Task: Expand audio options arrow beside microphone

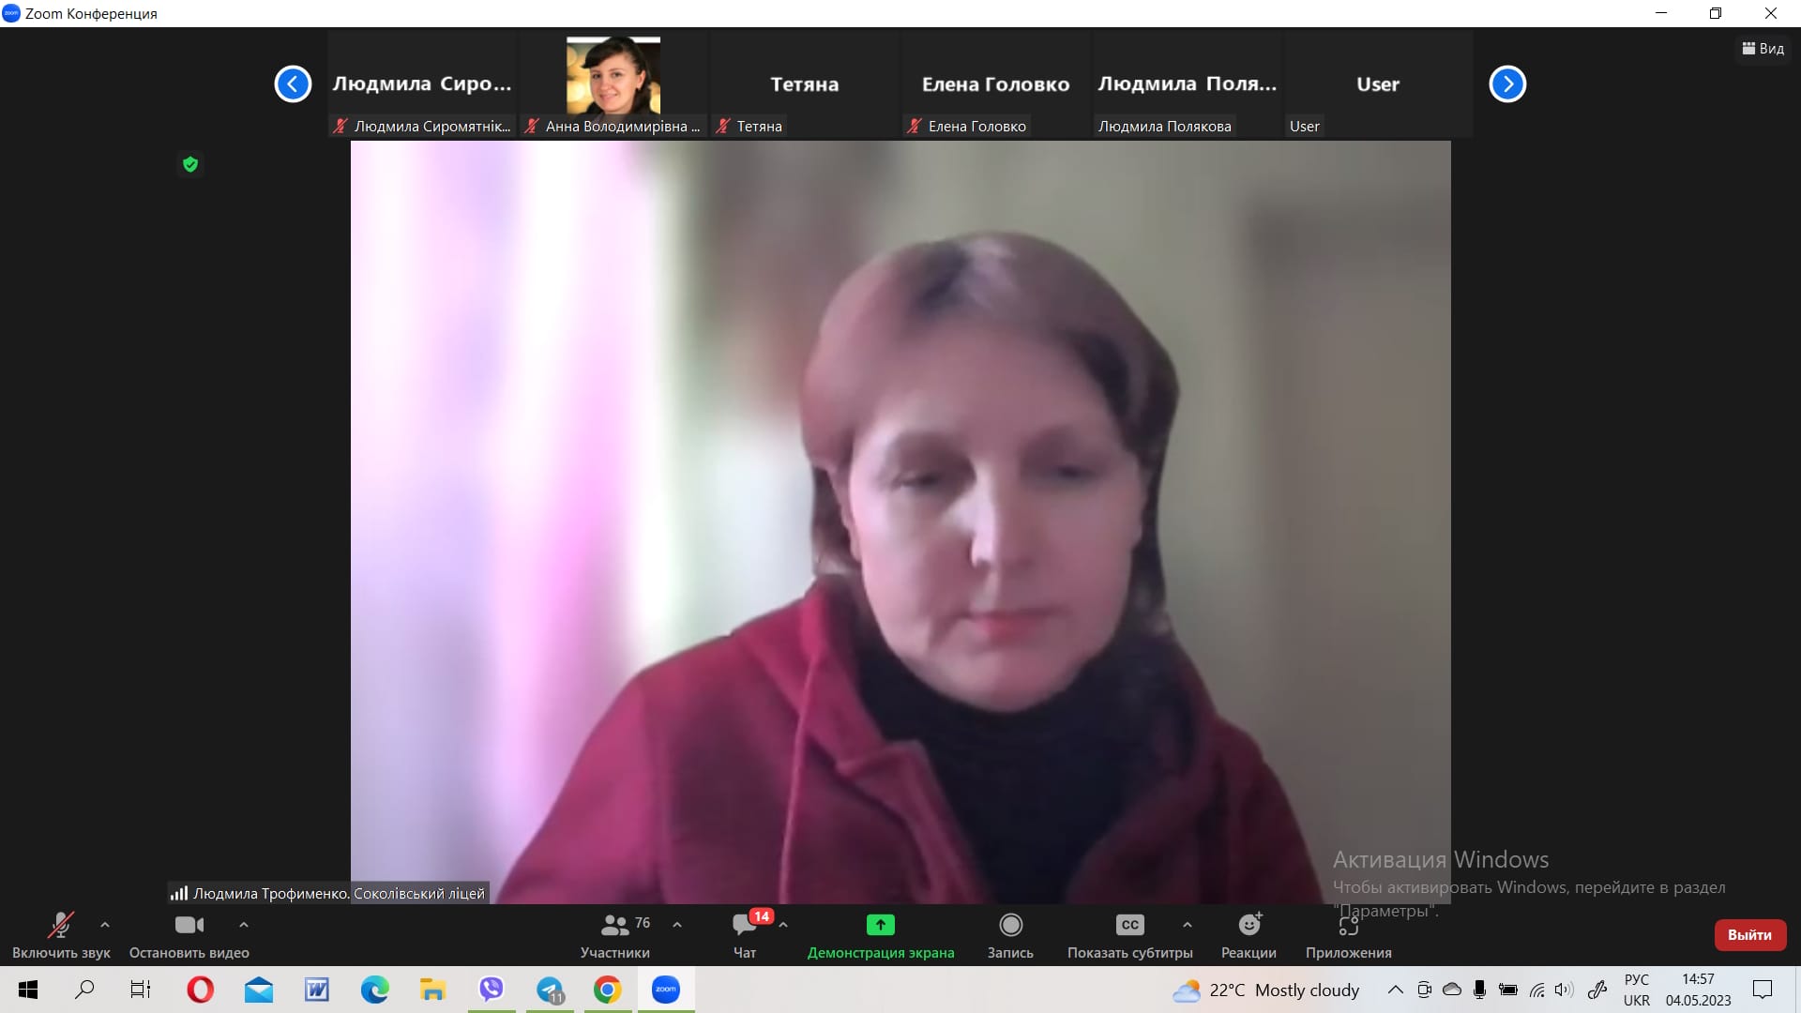Action: [105, 925]
